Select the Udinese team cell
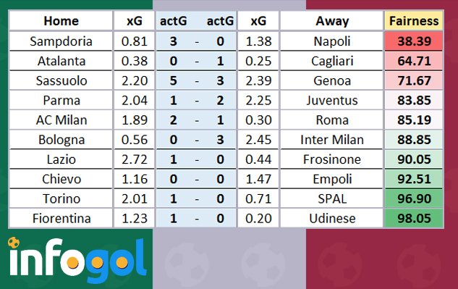The image size is (458, 289). pos(332,218)
